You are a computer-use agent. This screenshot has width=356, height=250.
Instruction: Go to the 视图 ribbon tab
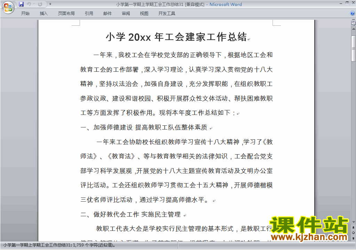pyautogui.click(x=144, y=14)
